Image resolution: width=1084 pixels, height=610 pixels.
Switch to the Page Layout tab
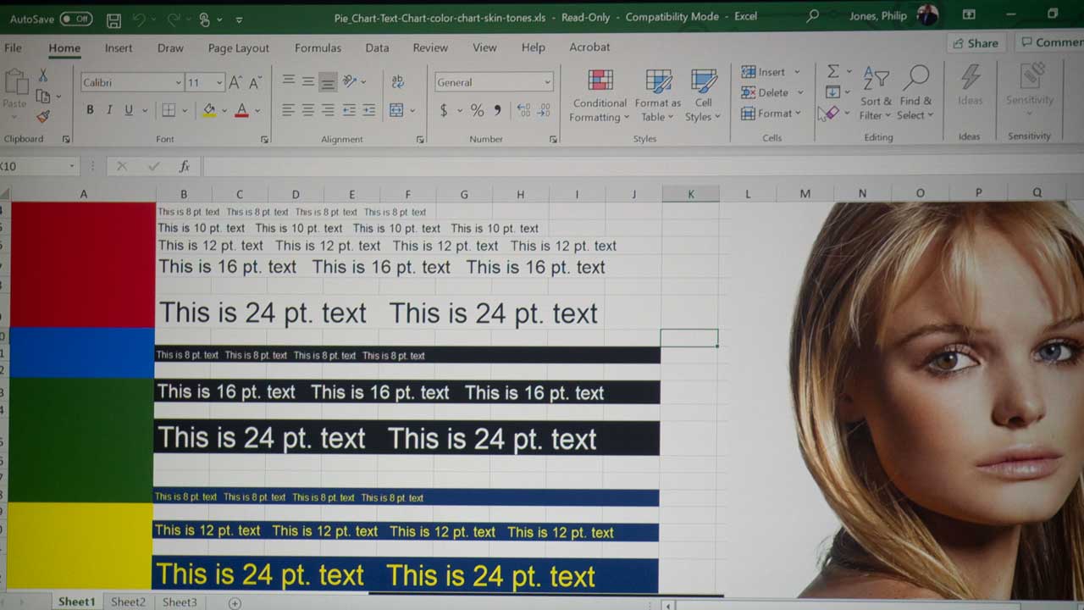click(239, 48)
